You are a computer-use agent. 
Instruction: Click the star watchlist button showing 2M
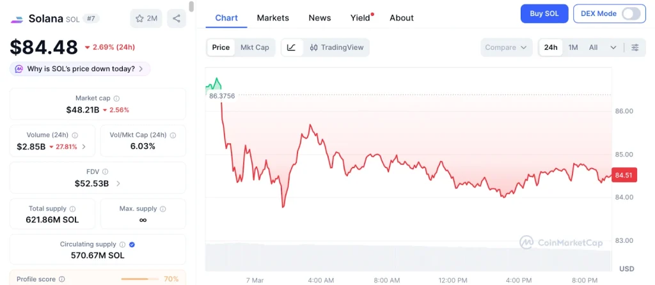click(x=146, y=19)
